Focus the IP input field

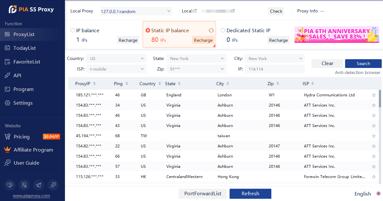tap(275, 69)
